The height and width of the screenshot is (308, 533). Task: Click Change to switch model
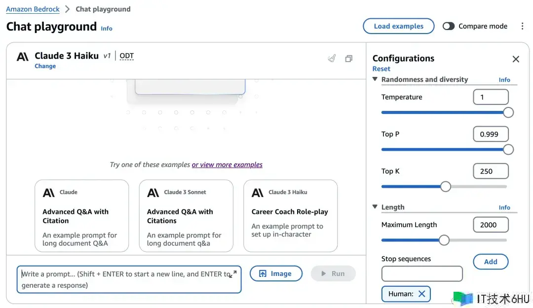click(x=45, y=66)
